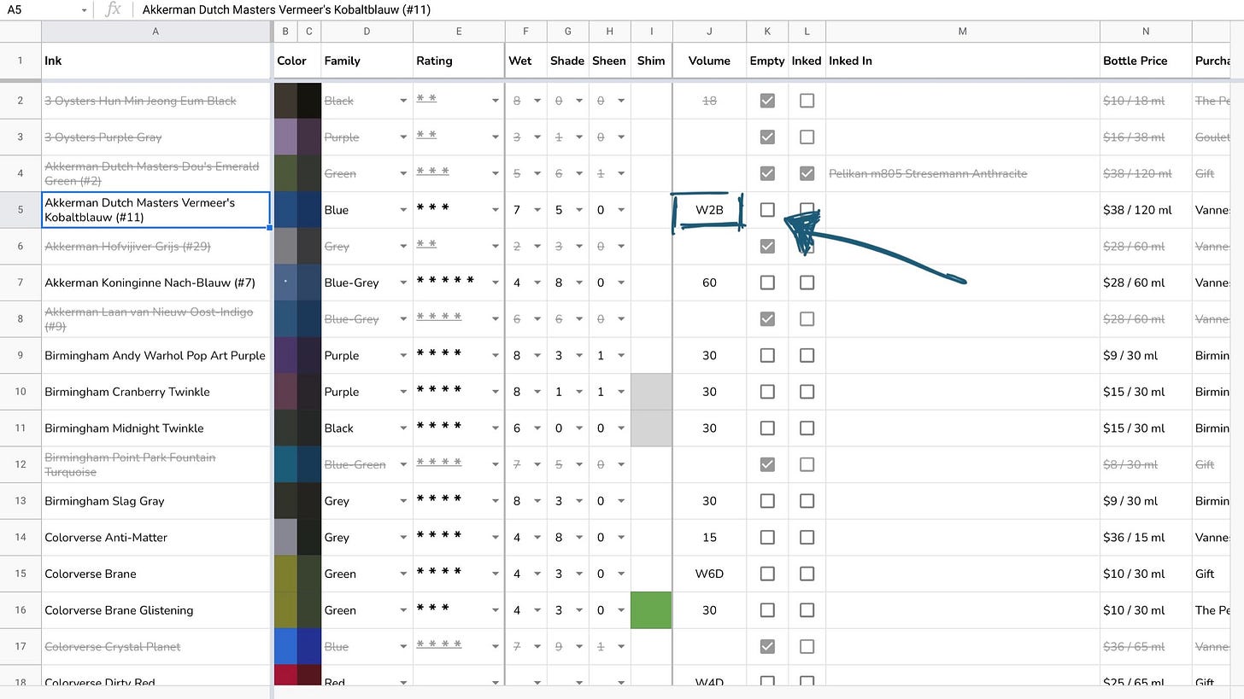Image resolution: width=1244 pixels, height=699 pixels.
Task: Select column A header
Action: [x=155, y=32]
